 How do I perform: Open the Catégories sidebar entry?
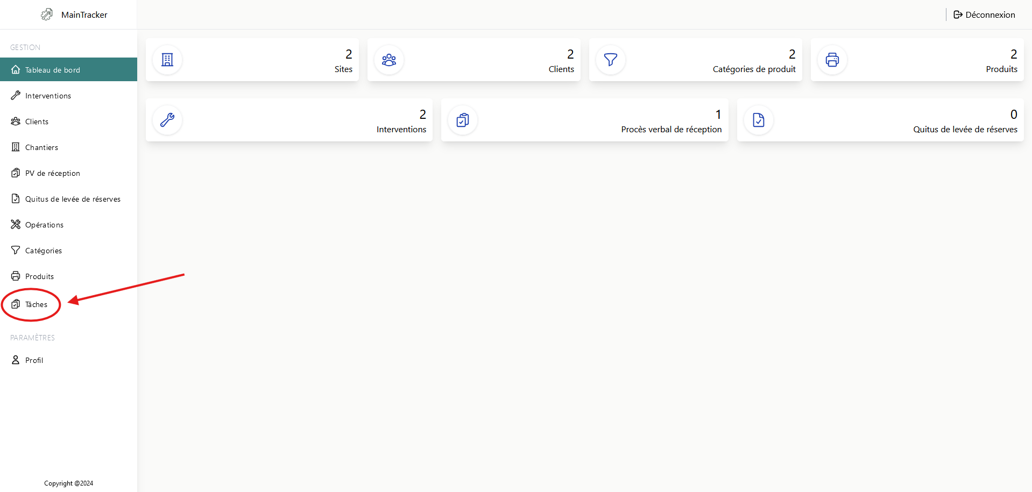43,251
